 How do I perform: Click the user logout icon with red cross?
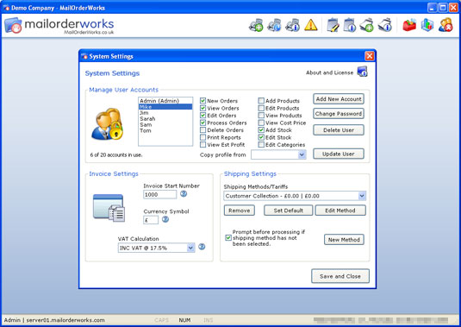[x=445, y=25]
